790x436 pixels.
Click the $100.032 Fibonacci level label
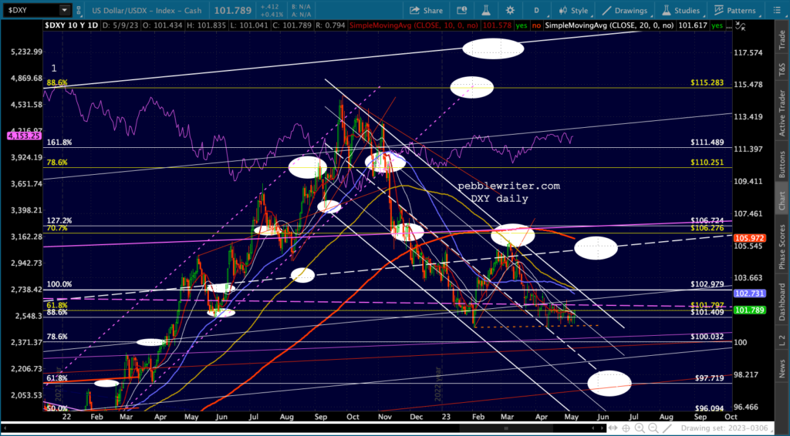707,337
